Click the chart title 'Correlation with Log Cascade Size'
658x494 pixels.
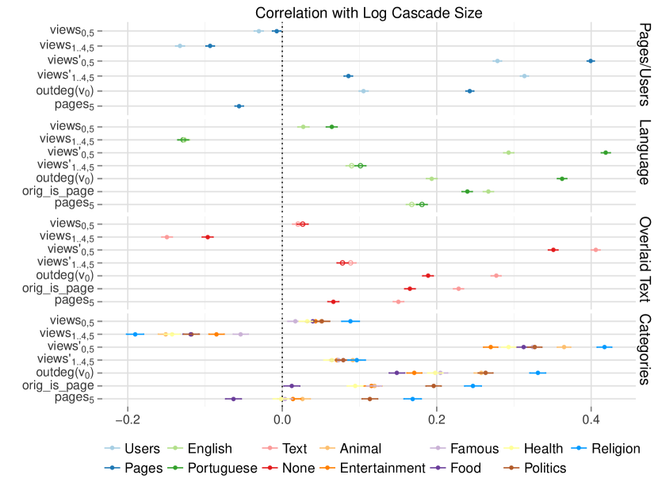coord(368,13)
